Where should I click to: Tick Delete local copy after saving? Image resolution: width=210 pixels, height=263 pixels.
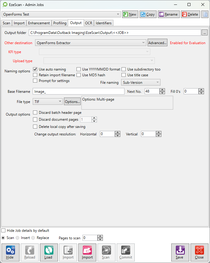(35, 127)
